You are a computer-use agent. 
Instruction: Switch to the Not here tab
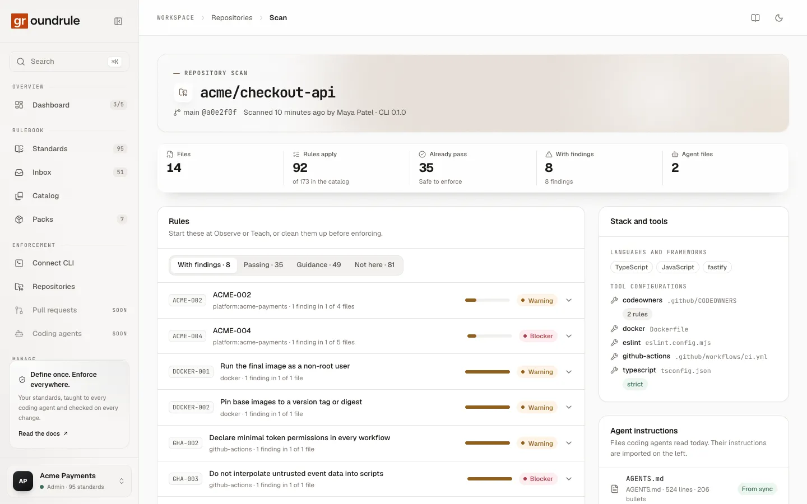click(x=374, y=265)
